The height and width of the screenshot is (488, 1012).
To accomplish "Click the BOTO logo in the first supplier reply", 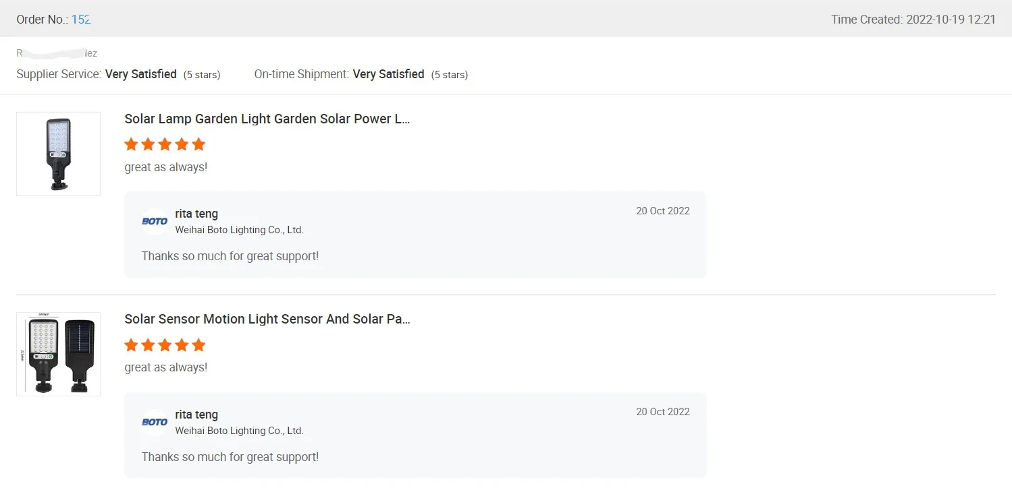I will tap(155, 221).
